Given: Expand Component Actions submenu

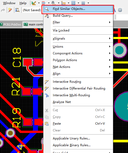Looking at the screenshot, I should click(x=78, y=53).
